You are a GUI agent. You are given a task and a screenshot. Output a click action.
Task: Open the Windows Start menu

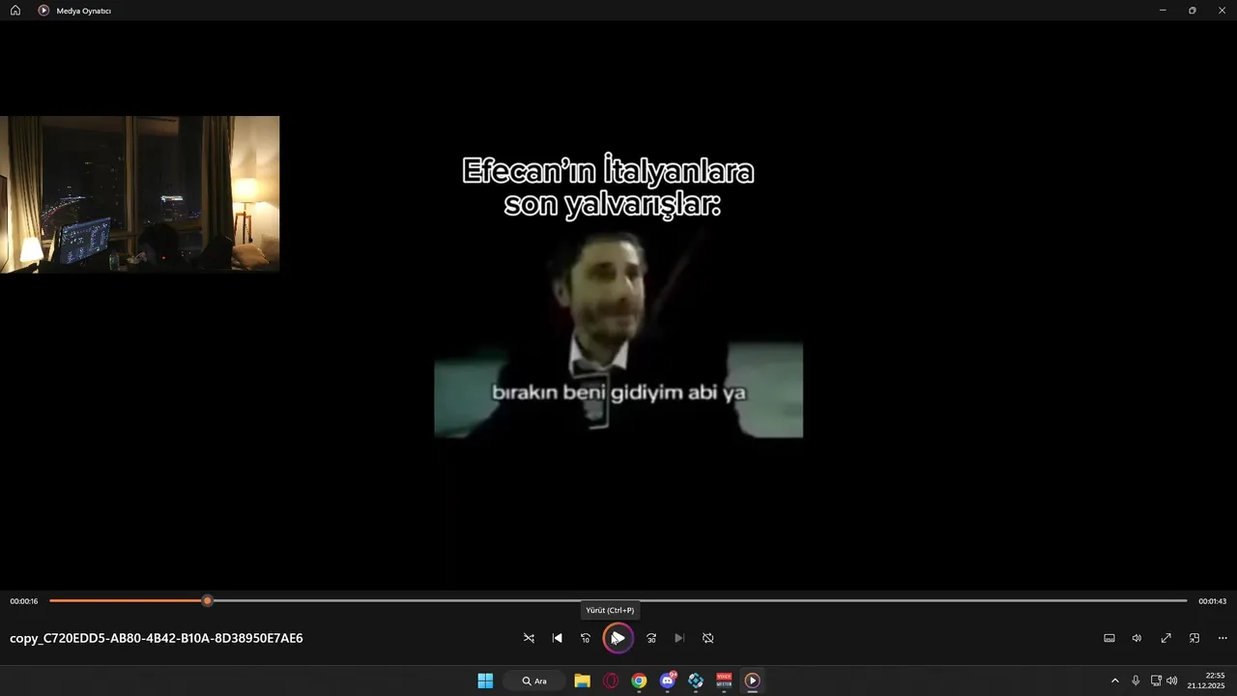[x=485, y=681]
